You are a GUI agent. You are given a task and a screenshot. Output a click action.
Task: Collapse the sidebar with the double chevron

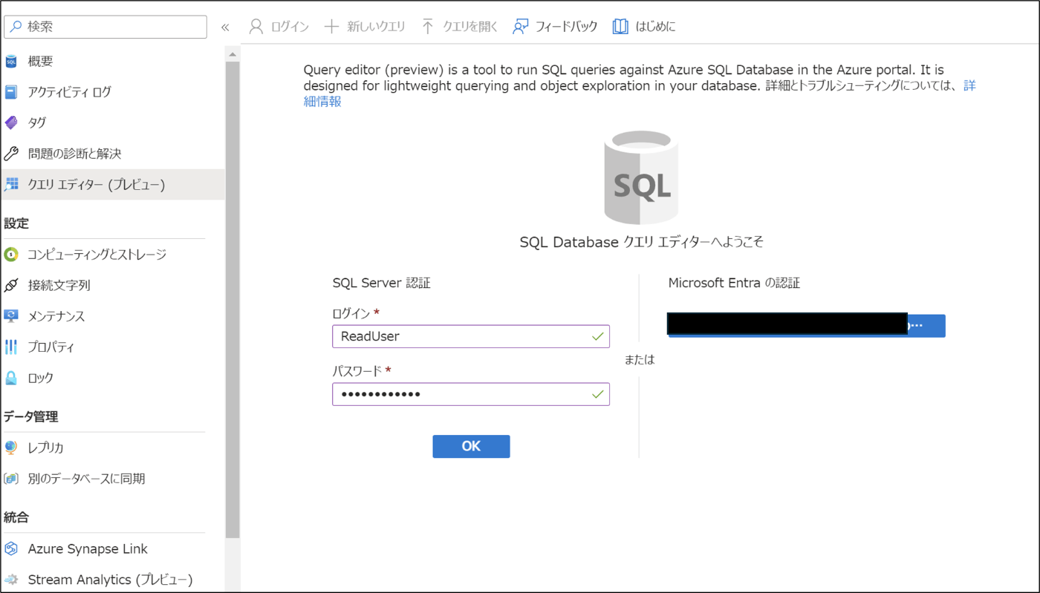(225, 27)
